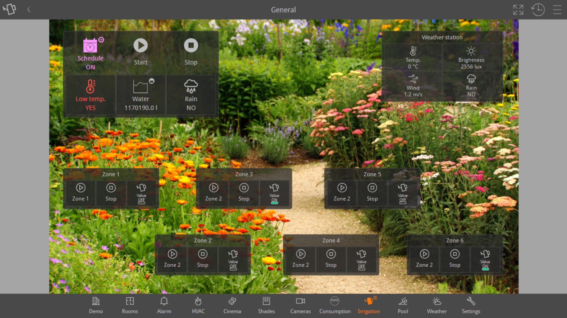The image size is (567, 318).
Task: Click the Rain cloud status tile
Action: [x=191, y=94]
